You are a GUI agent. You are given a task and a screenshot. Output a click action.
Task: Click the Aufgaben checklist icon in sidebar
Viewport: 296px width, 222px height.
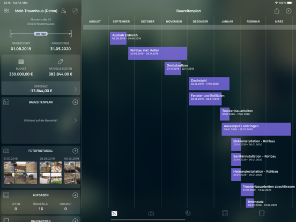click(6, 195)
